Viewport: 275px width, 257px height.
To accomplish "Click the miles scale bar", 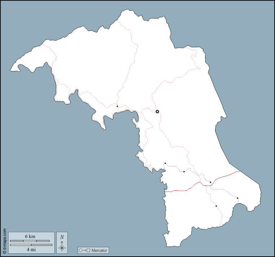I will 31,245.
